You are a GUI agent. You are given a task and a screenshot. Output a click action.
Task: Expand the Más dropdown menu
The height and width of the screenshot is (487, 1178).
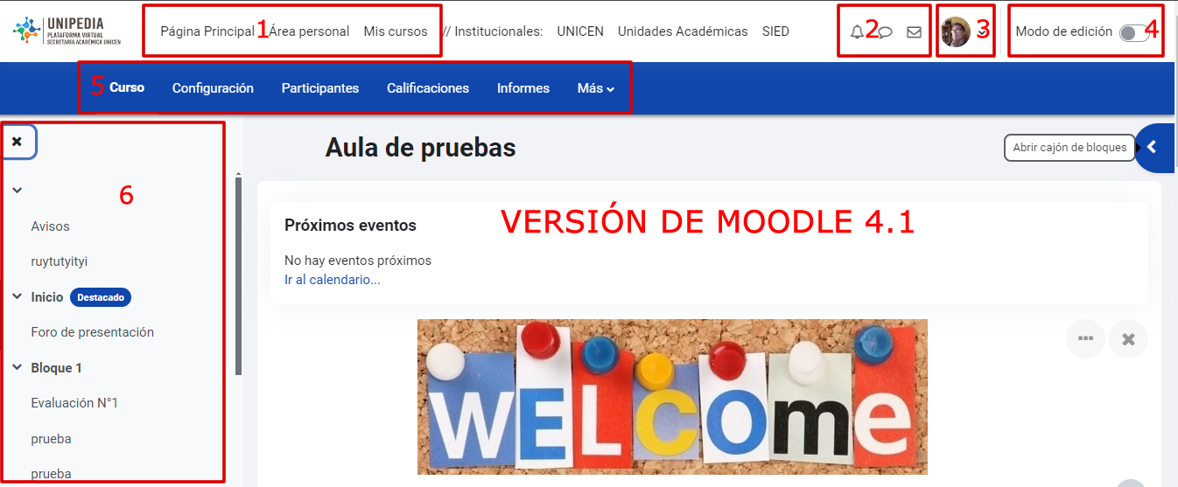(x=595, y=88)
